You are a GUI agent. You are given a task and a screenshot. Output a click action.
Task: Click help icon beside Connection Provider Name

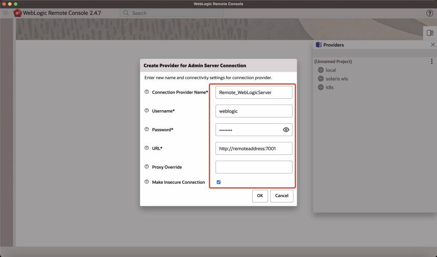146,92
